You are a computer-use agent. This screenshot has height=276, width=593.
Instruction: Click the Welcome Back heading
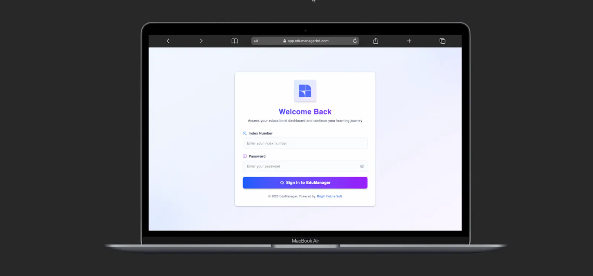click(x=305, y=112)
